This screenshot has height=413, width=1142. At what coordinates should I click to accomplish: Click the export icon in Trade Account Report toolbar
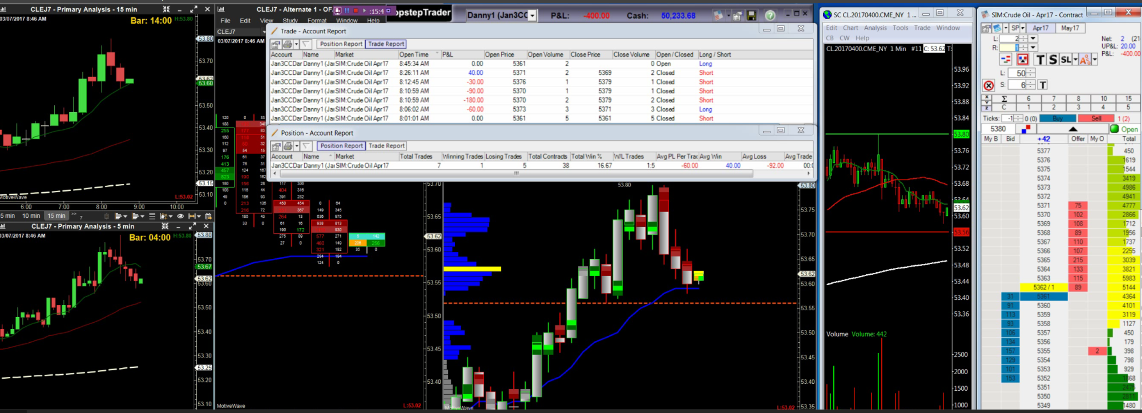click(x=276, y=44)
